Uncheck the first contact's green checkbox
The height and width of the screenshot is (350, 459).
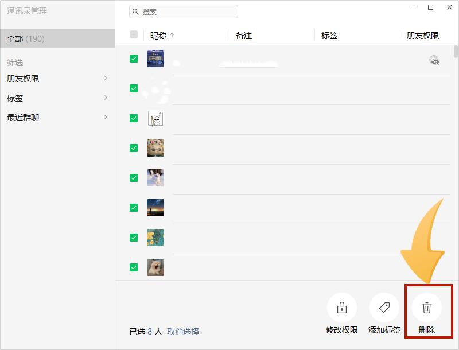(133, 59)
